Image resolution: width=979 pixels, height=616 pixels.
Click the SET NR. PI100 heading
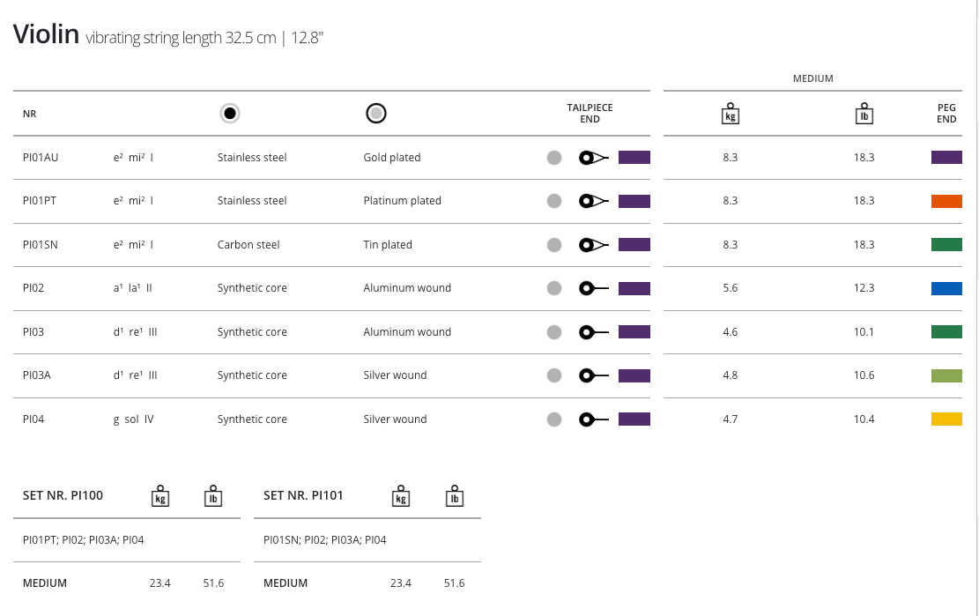pos(63,495)
